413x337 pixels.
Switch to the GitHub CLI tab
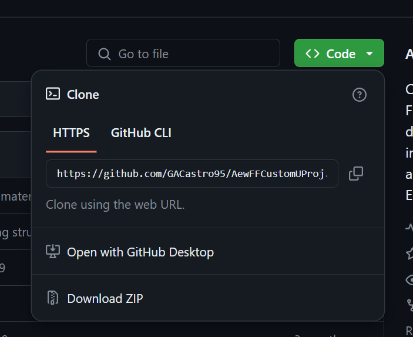click(141, 133)
